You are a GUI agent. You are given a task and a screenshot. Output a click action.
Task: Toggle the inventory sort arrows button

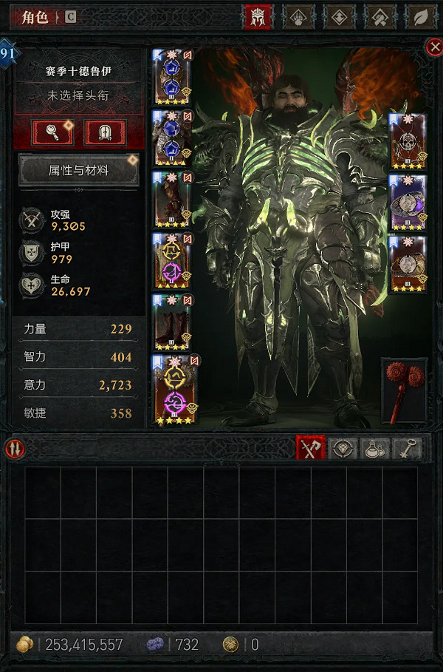[x=15, y=449]
